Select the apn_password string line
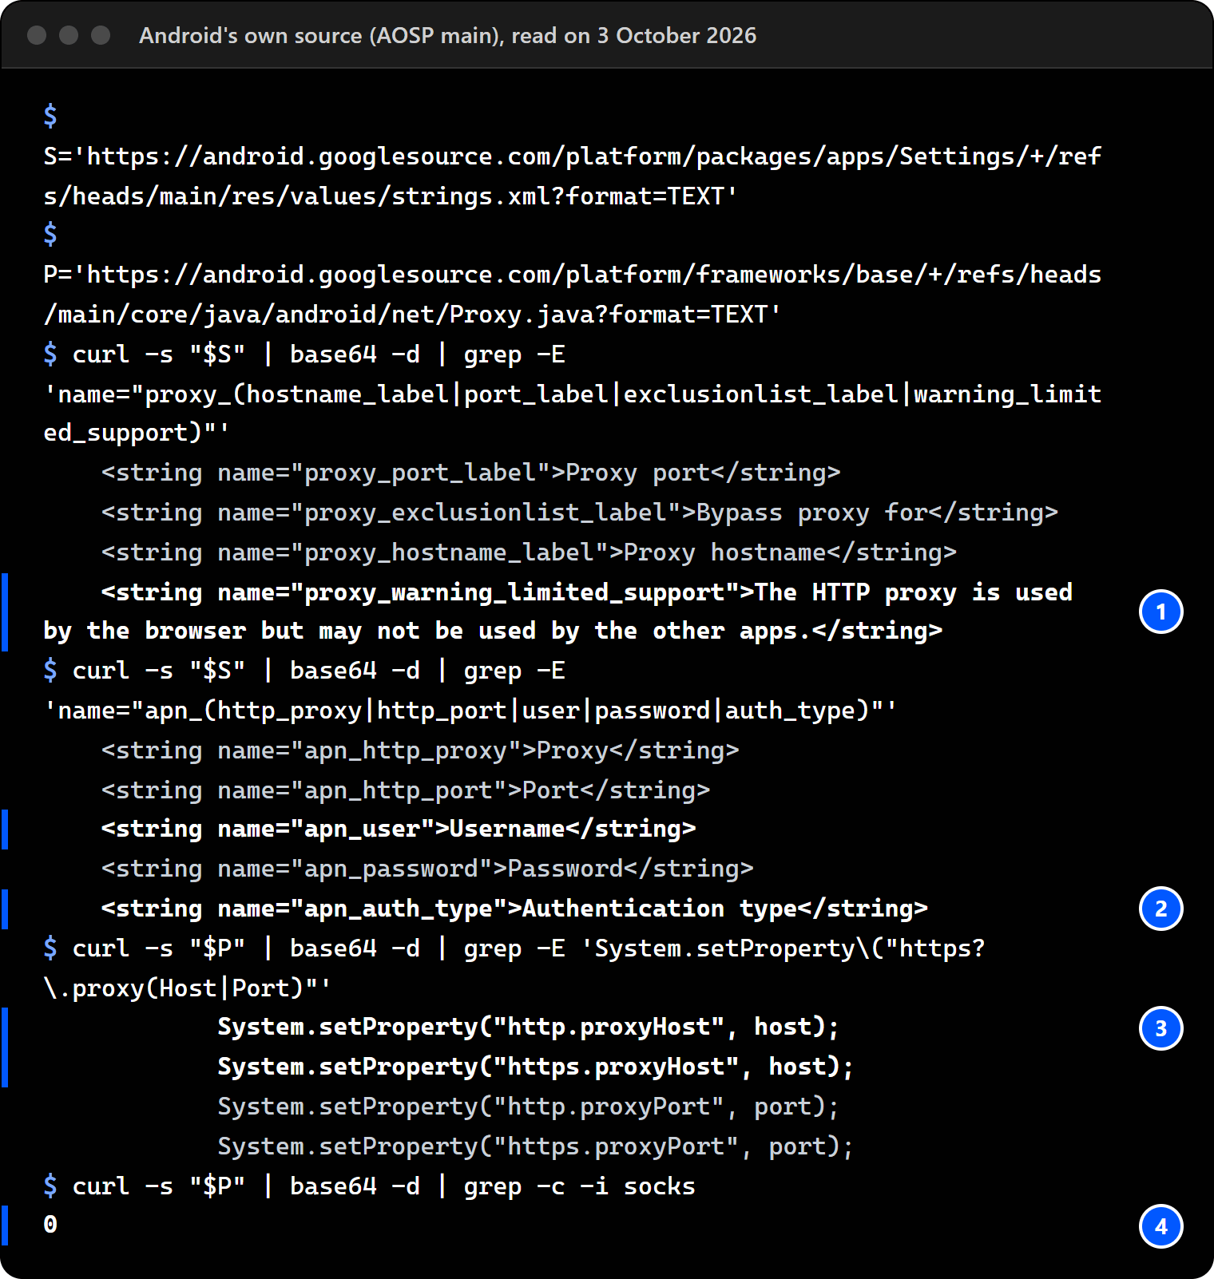This screenshot has width=1214, height=1279. [x=427, y=869]
